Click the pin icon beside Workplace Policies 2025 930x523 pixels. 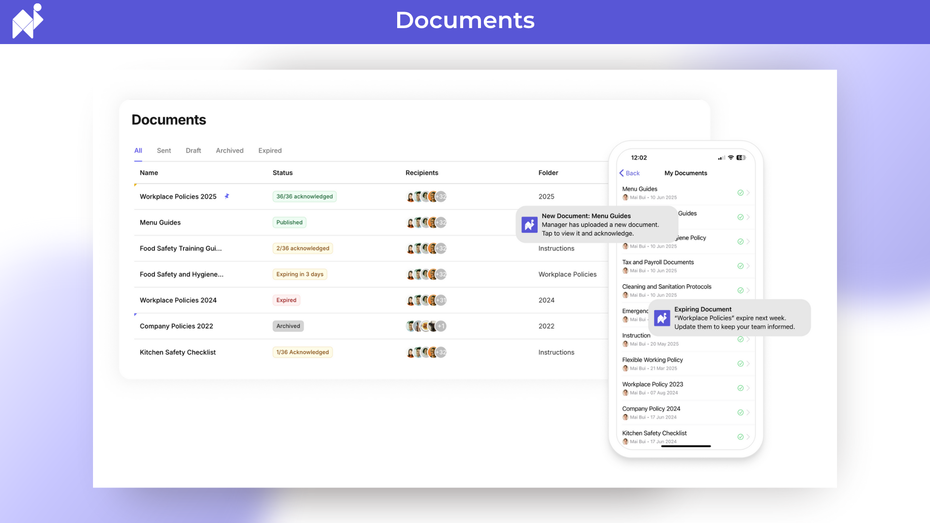click(x=227, y=196)
